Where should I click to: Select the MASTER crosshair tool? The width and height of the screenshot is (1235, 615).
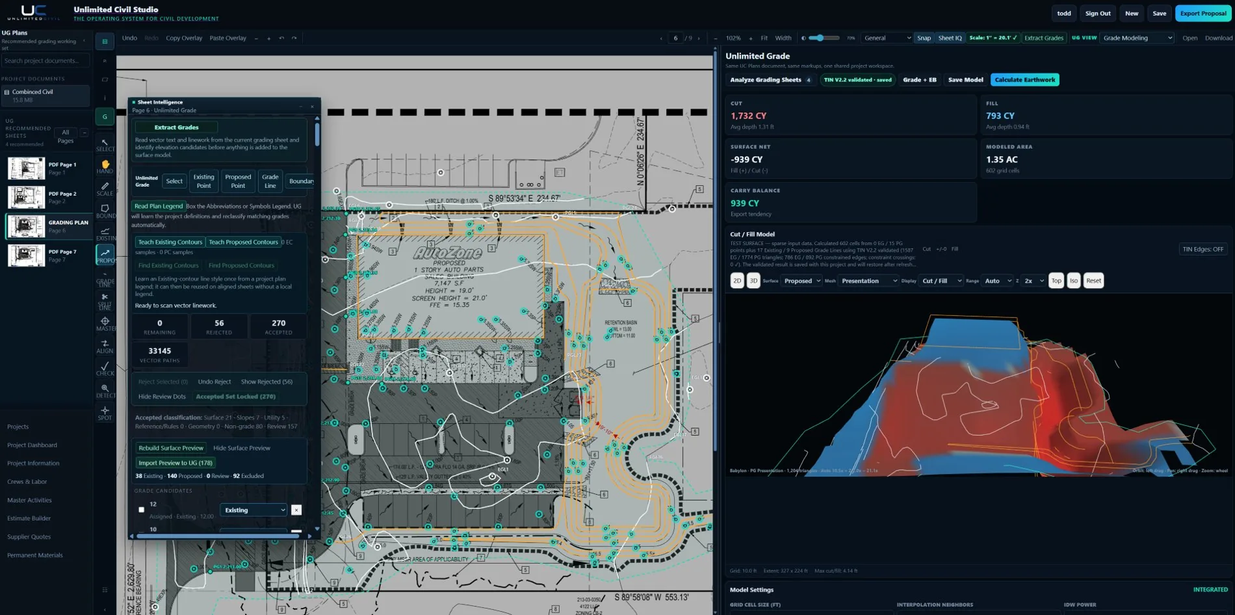105,323
